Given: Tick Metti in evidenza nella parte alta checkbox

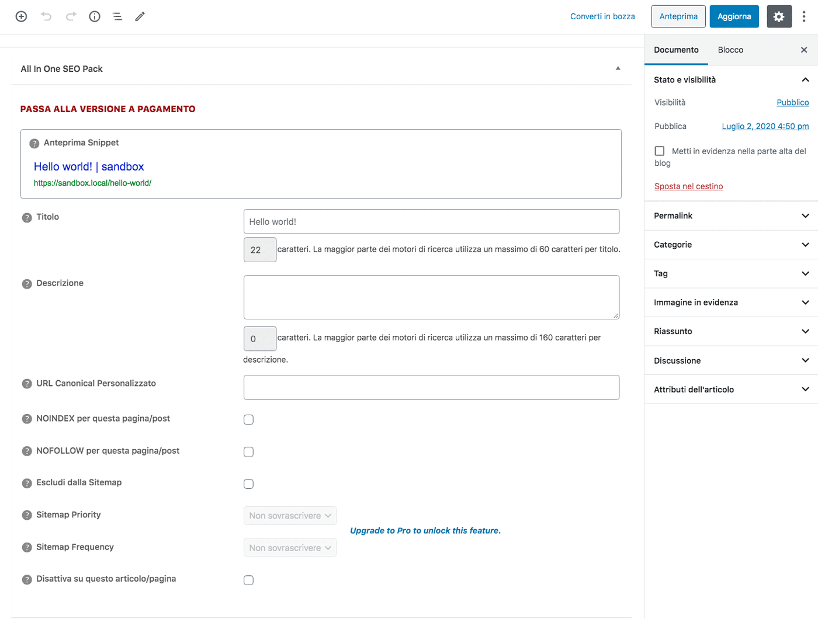Looking at the screenshot, I should pyautogui.click(x=660, y=151).
